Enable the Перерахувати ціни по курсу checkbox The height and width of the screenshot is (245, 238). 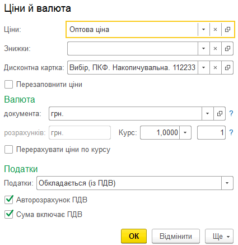click(x=9, y=150)
